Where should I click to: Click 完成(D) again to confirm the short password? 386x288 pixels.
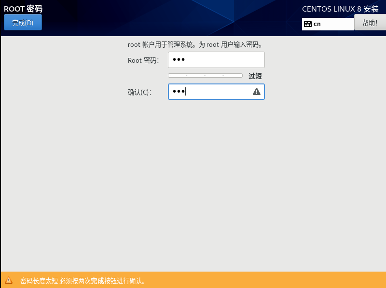[x=23, y=22]
